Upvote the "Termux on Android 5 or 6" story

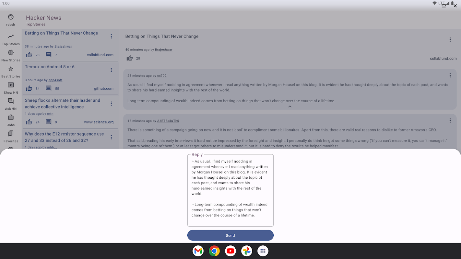pos(29,88)
